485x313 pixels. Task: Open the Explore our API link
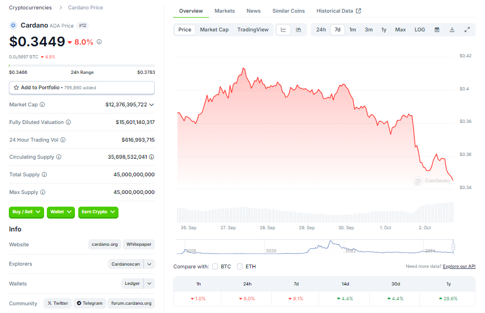coord(459,267)
